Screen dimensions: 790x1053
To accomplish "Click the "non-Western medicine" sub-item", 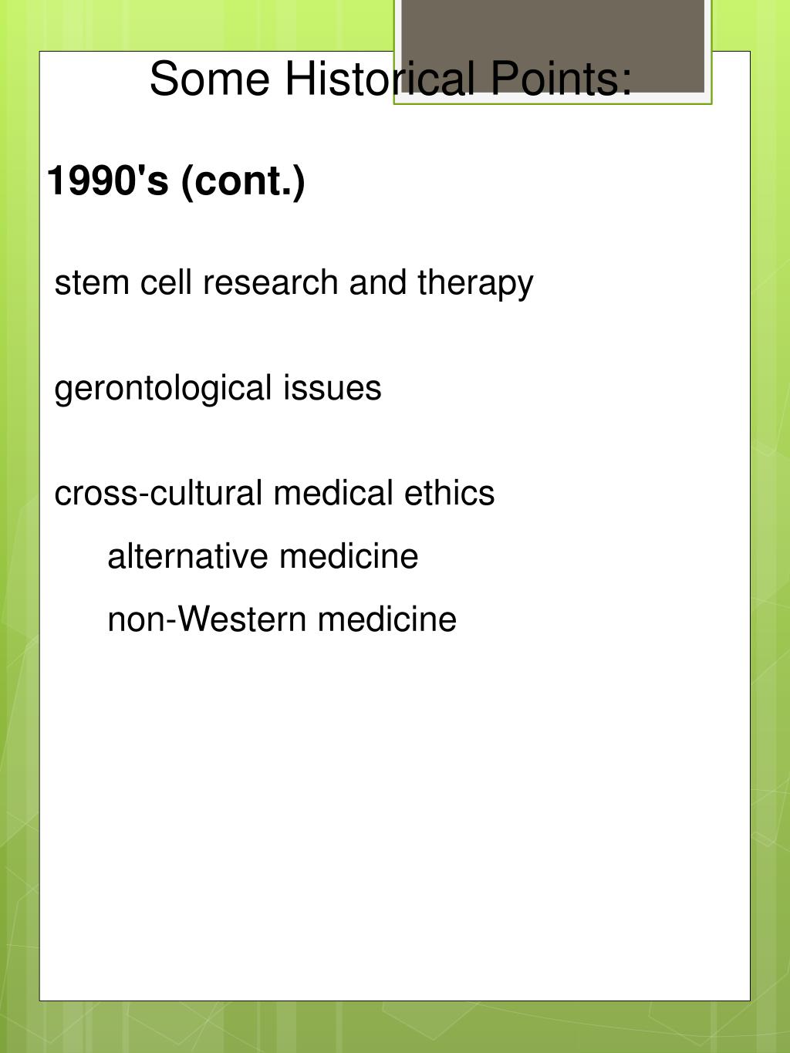I will point(282,619).
